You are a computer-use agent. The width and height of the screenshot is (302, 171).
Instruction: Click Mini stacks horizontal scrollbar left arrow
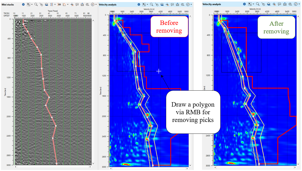pos(16,167)
